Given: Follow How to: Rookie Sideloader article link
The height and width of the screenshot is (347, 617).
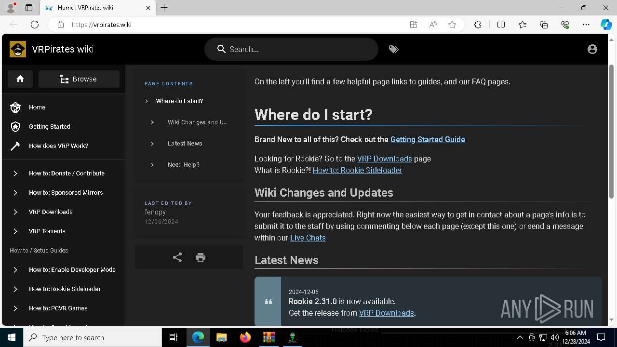Looking at the screenshot, I should 357,171.
